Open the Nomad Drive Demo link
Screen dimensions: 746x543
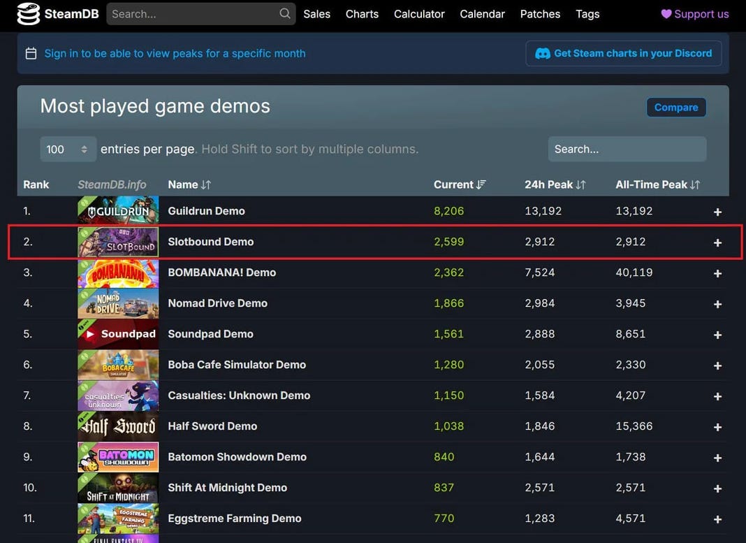217,303
